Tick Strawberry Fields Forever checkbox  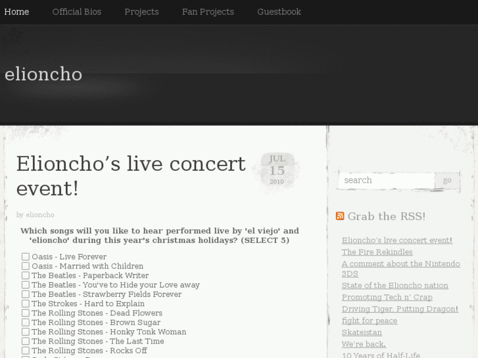click(x=26, y=294)
